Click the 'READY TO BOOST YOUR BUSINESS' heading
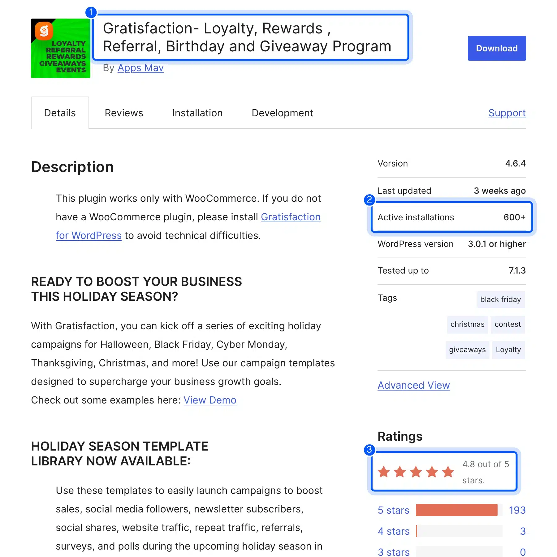The height and width of the screenshot is (557, 557). point(136,289)
